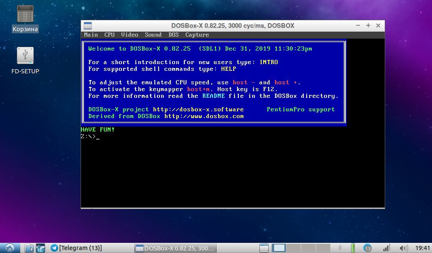Maximize the DOSBox-X window with plus button

point(368,25)
